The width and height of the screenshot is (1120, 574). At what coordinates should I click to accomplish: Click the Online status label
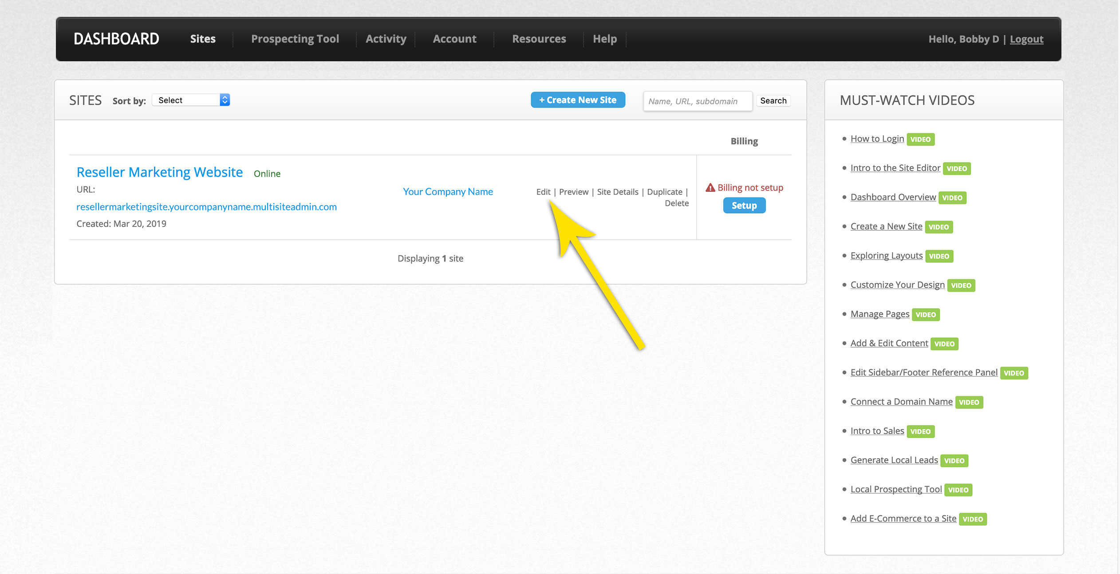267,174
